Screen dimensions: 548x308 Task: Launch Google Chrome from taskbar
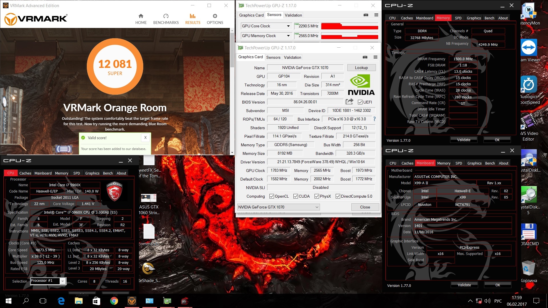(x=114, y=301)
